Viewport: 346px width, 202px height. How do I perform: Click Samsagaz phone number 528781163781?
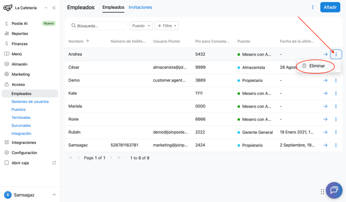(x=124, y=145)
